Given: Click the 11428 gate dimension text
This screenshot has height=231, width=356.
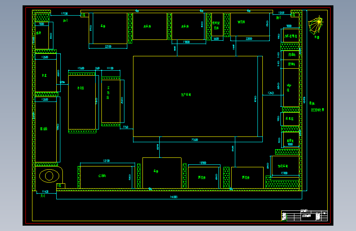Looking at the screenshot, I should (45, 192).
